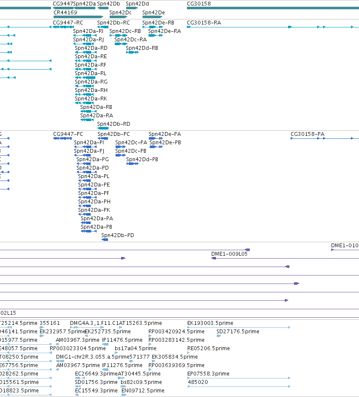Click transcript Spn42Dd-RB
The width and height of the screenshot is (359, 397).
pos(142,48)
